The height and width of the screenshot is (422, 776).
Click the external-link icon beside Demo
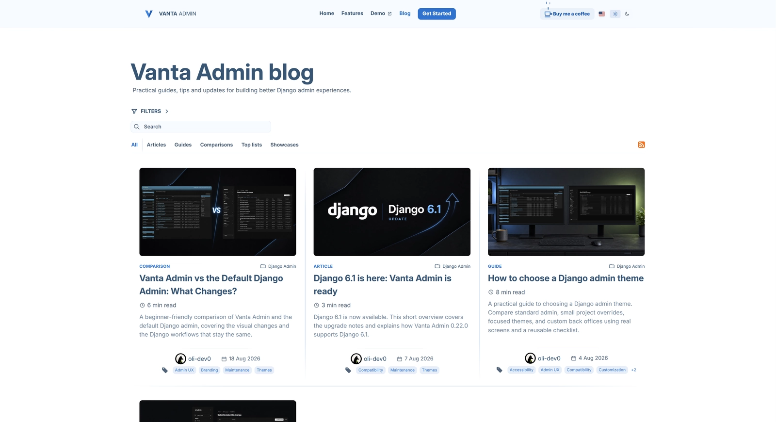[x=389, y=14]
